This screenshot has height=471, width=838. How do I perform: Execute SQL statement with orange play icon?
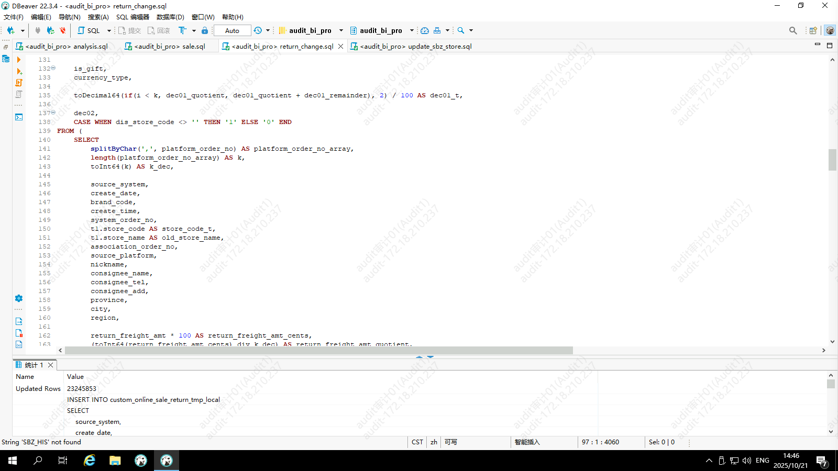click(x=19, y=60)
